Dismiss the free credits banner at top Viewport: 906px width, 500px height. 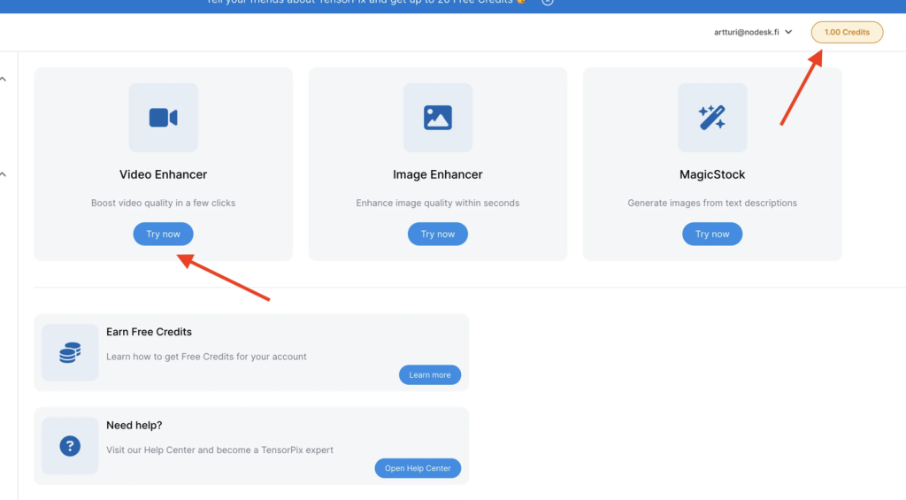point(548,2)
